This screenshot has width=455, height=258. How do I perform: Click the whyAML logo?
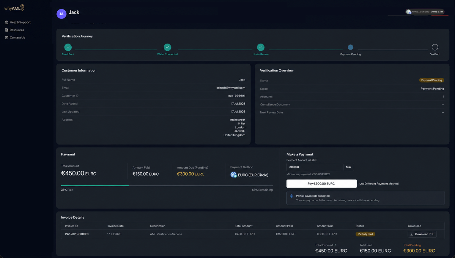tap(14, 8)
